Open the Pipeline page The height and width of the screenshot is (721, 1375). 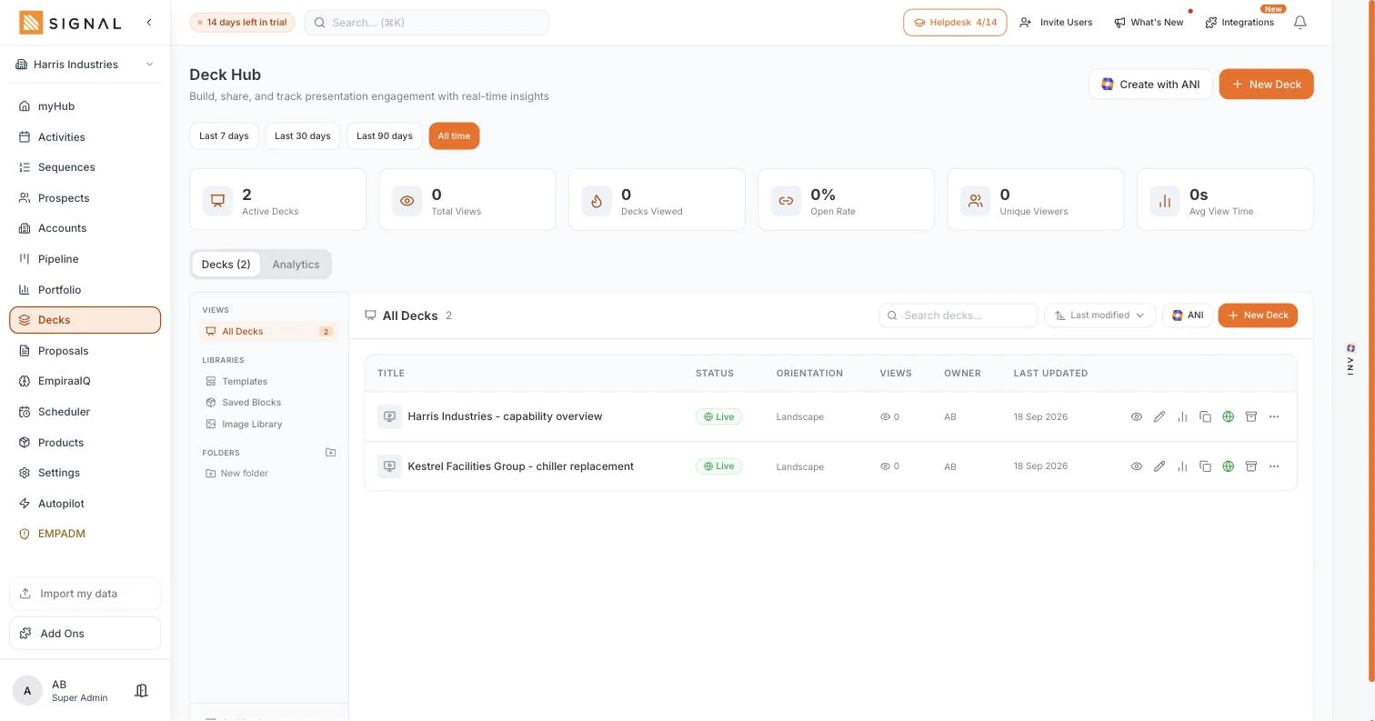pyautogui.click(x=85, y=259)
